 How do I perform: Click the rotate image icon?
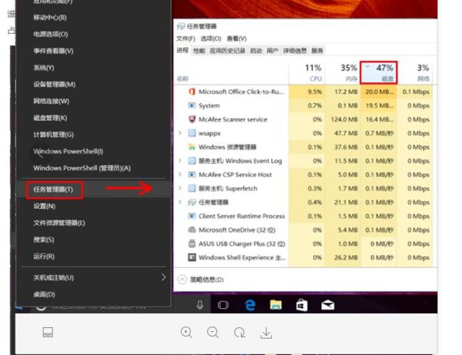pos(239,333)
